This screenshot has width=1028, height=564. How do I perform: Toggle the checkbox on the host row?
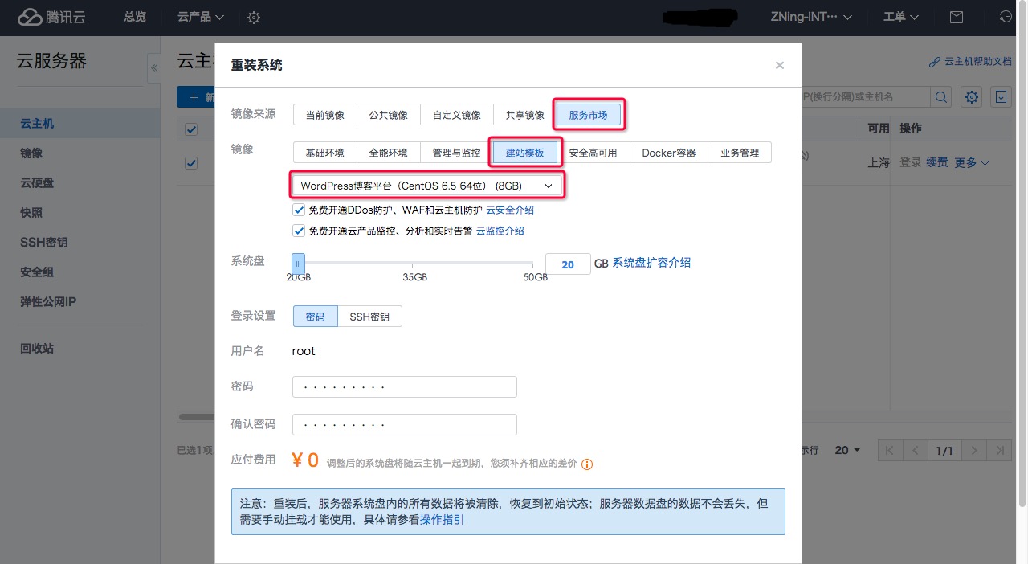click(191, 162)
